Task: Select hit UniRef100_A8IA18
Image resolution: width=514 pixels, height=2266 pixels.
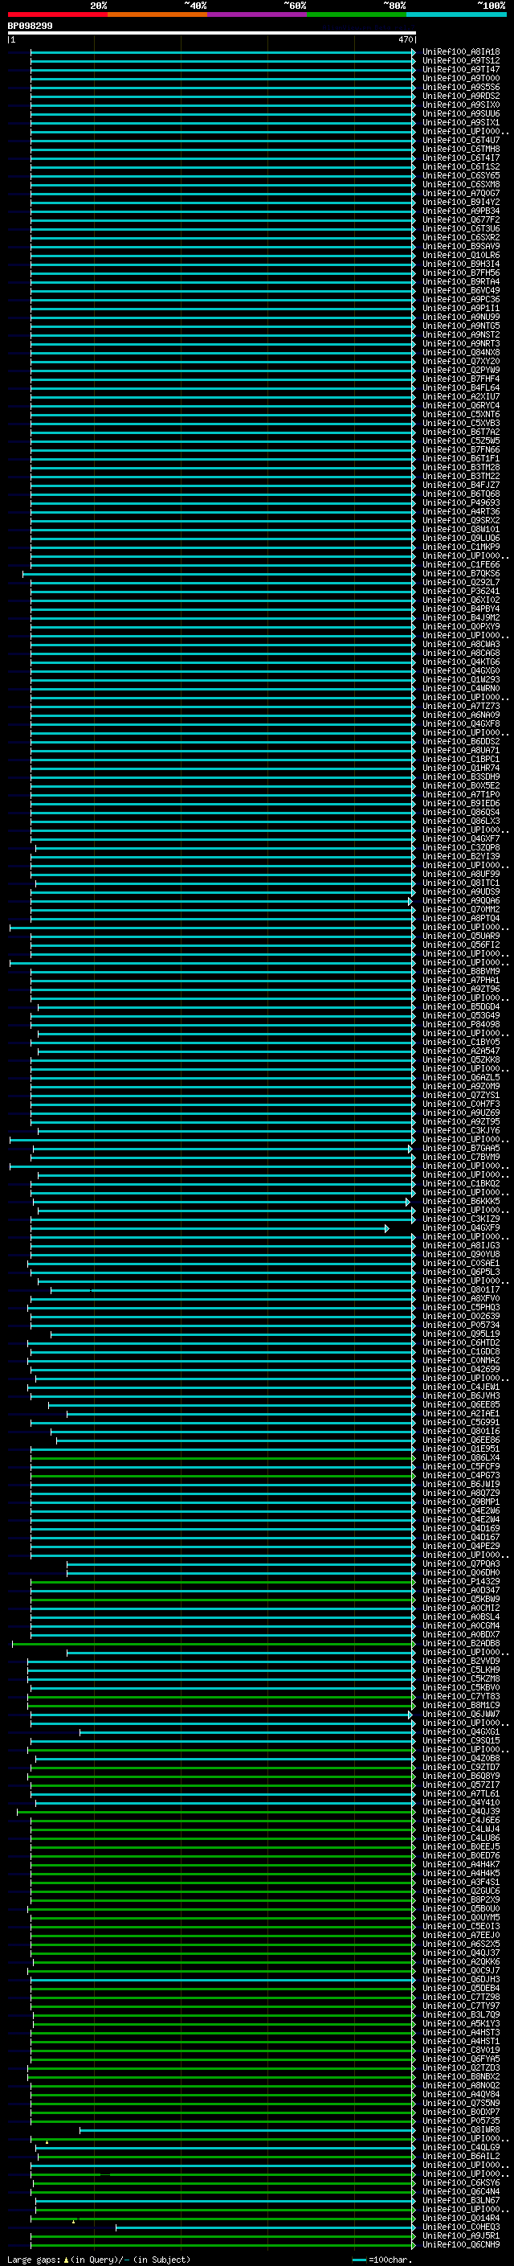Action: (461, 52)
